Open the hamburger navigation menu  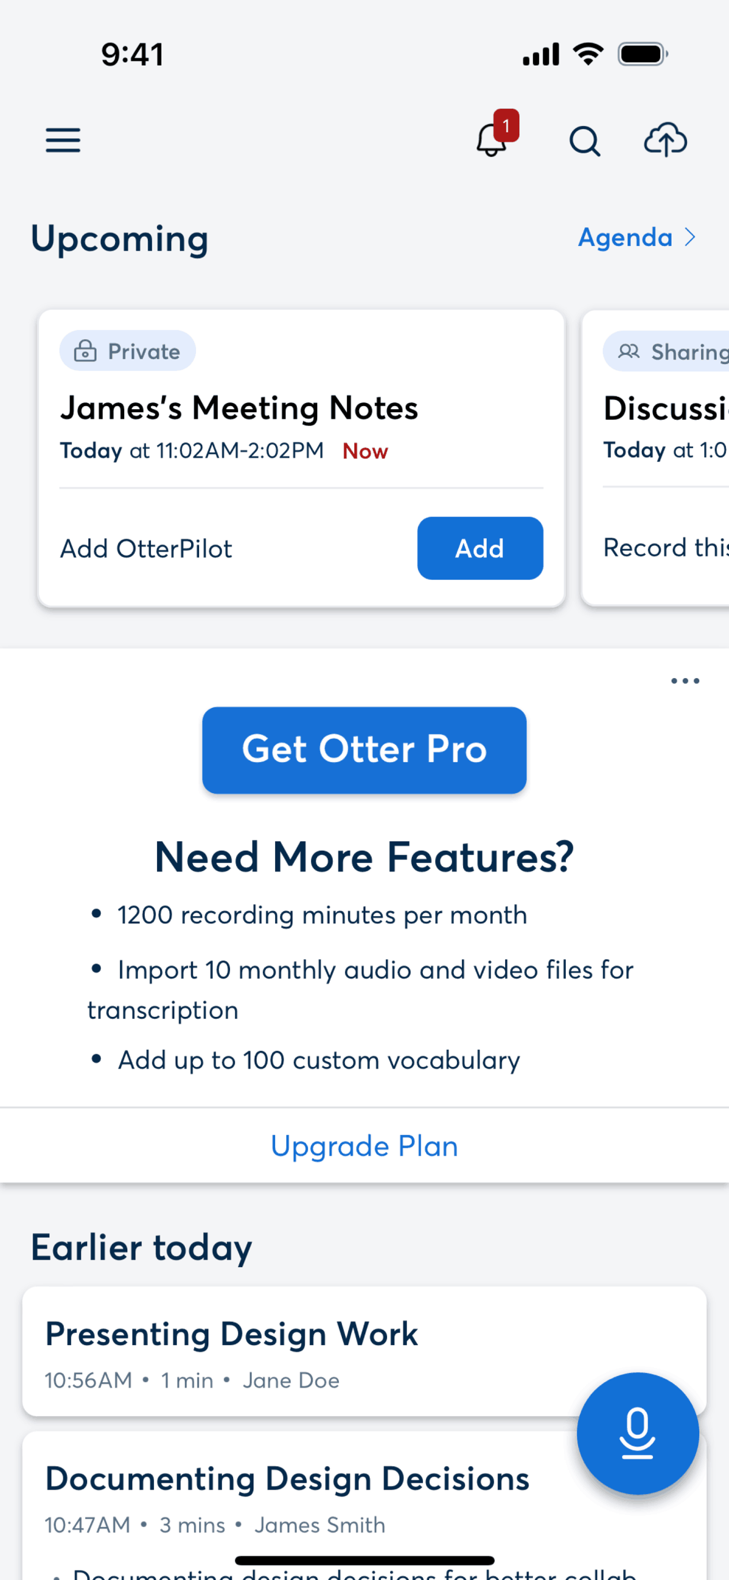[63, 140]
